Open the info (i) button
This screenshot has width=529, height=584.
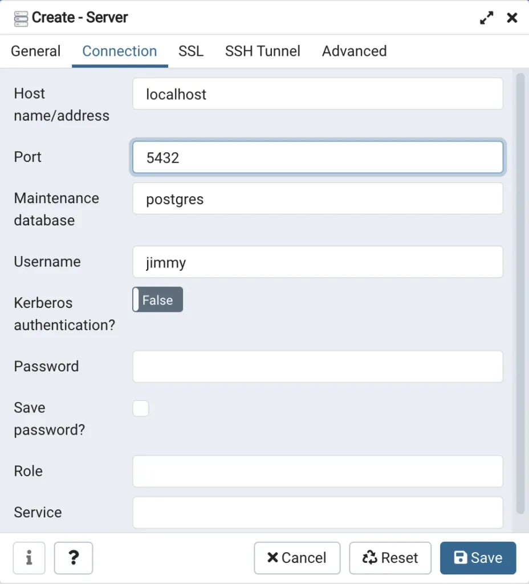pyautogui.click(x=29, y=558)
